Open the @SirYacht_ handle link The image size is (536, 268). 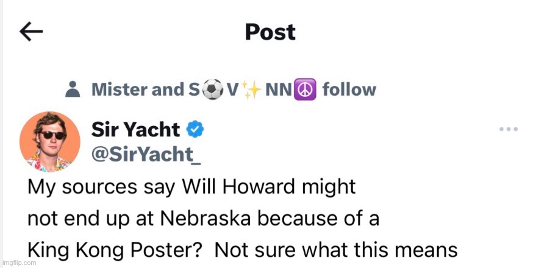(146, 155)
